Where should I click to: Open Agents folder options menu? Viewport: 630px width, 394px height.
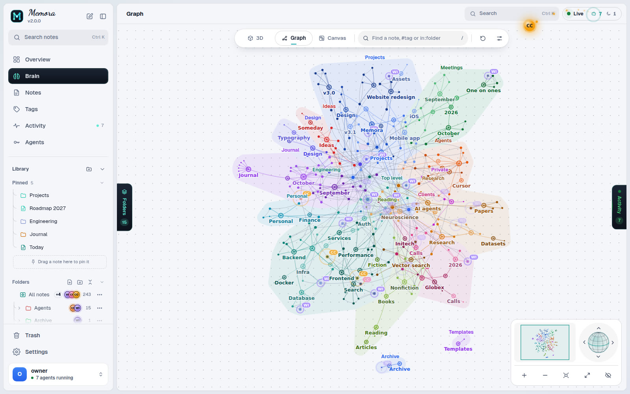point(100,308)
